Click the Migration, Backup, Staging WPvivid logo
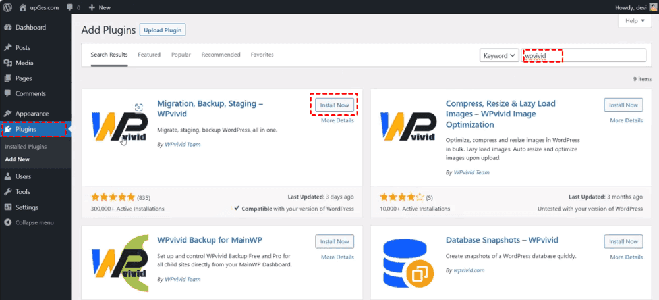Screen dimensions: 659x300 119,127
